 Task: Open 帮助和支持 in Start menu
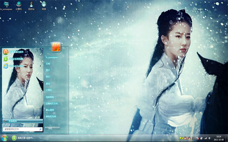(51, 117)
